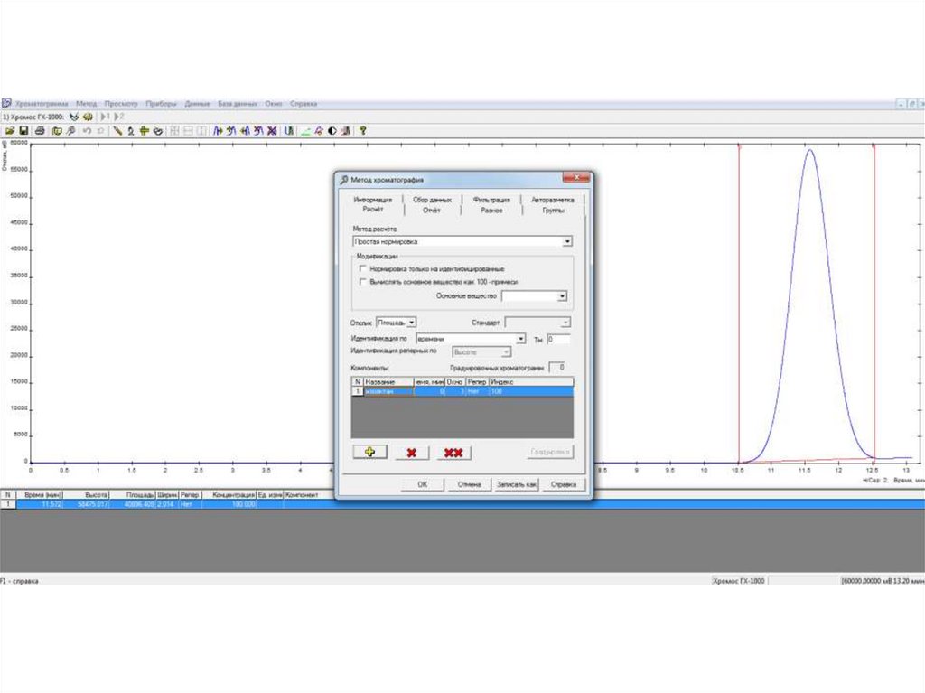The height and width of the screenshot is (693, 925).
Task: Open the 'Идентификация по' dropdown
Action: click(x=520, y=338)
